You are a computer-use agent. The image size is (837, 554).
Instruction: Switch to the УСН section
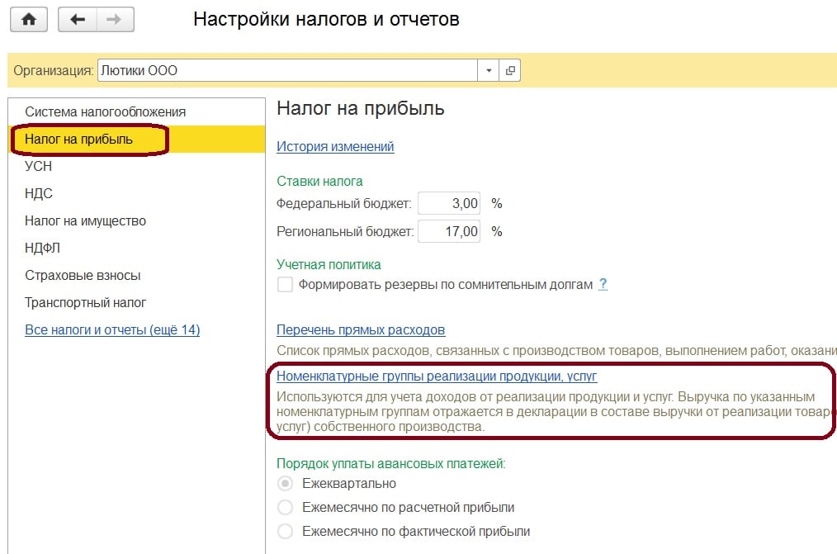click(x=39, y=167)
